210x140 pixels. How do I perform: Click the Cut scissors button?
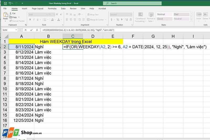12,13
